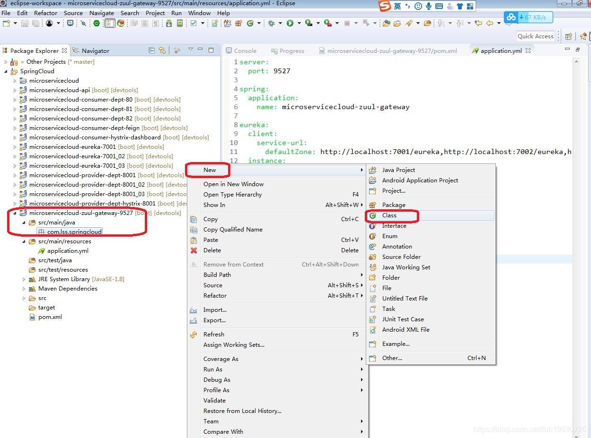Screen dimensions: 591x438
Task: Switch to the microservicecloud-zuul-gateway-9527/pom.xml editor tab
Action: point(388,51)
